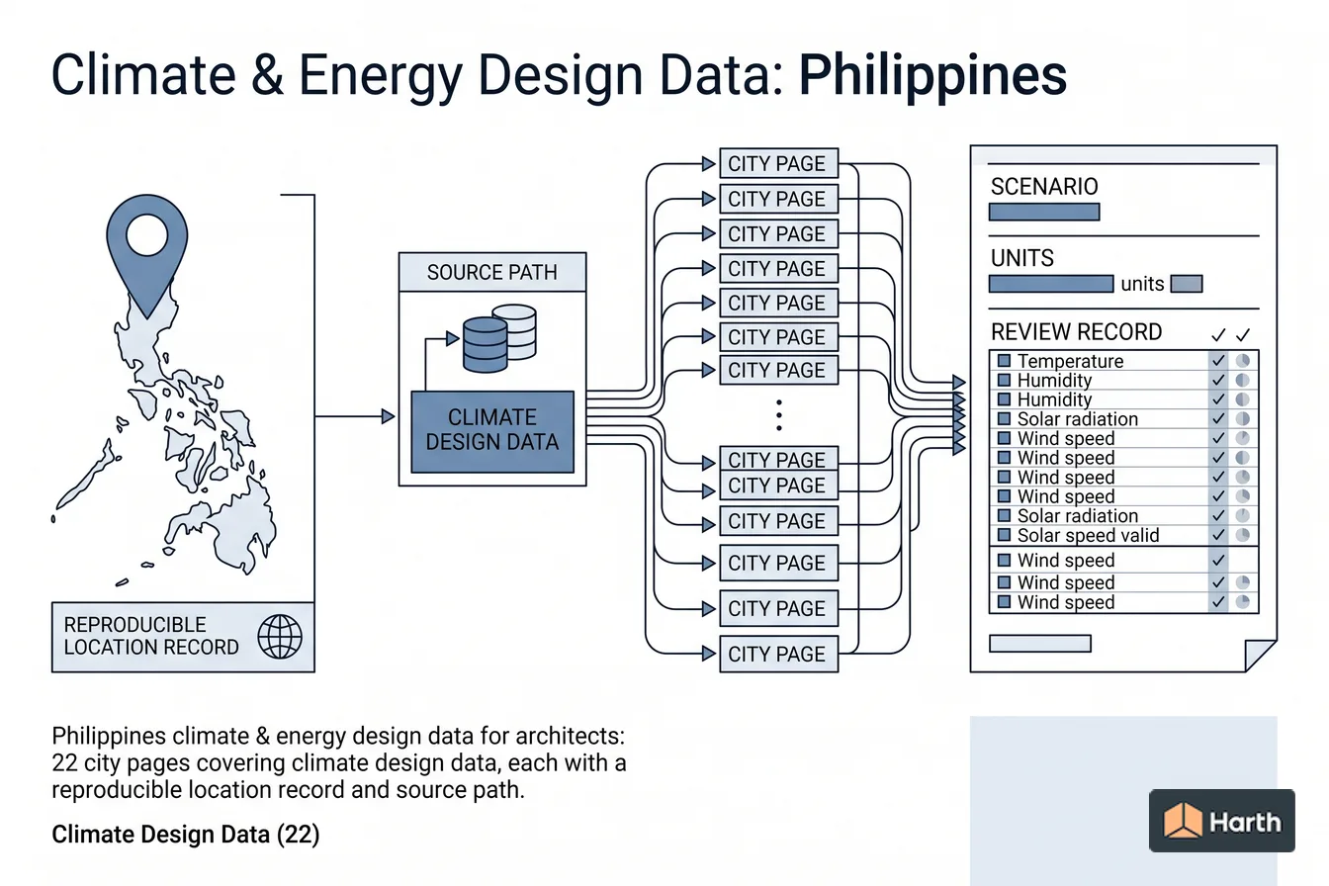Click the 'Climate & Energy Design Data: Philippines' title
Viewport: 1329px width, 886px height.
click(x=559, y=75)
